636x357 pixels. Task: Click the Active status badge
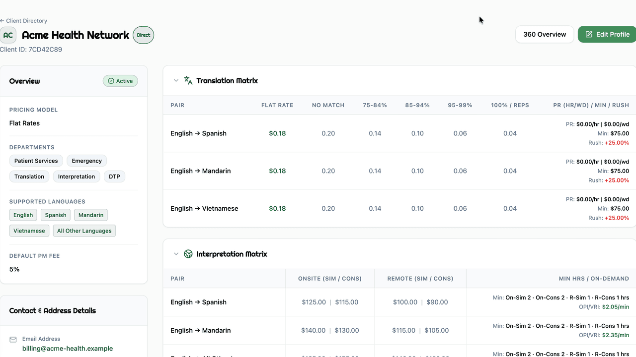tap(120, 81)
